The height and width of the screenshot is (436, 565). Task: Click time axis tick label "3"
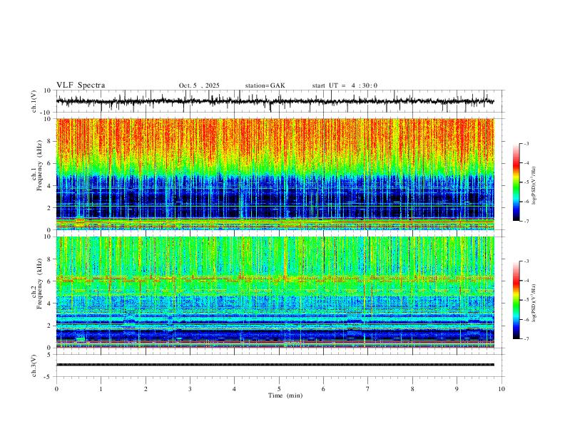tap(190, 389)
